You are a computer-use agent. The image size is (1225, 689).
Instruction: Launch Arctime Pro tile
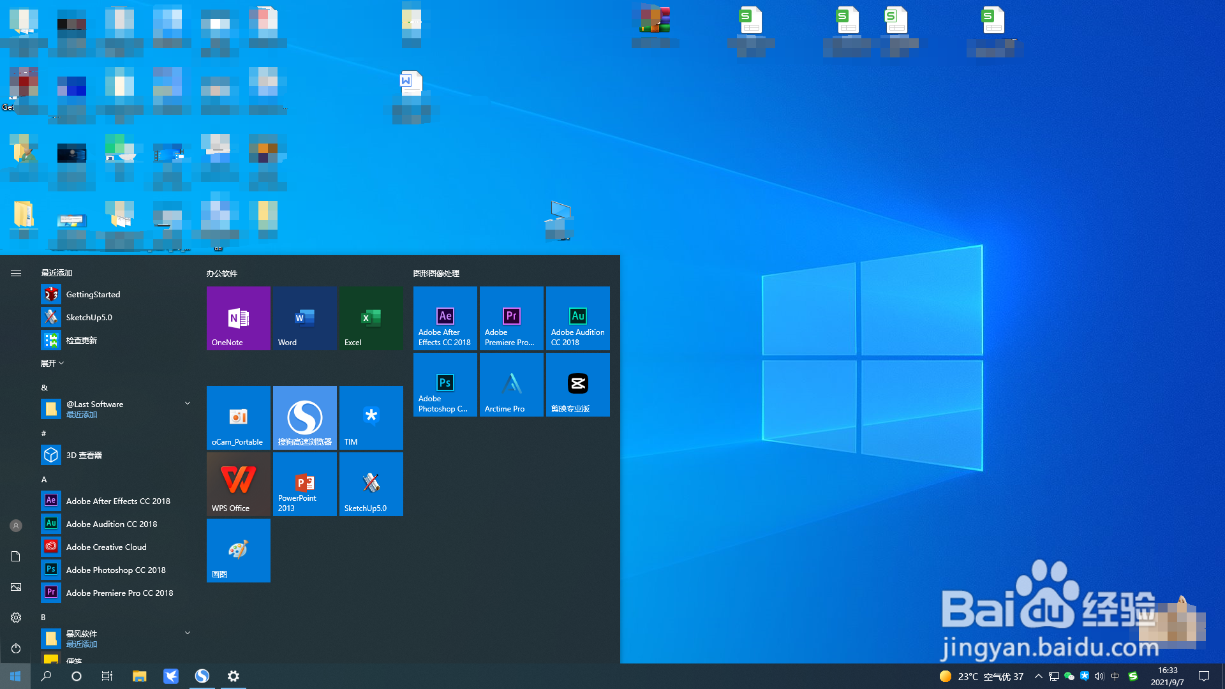(511, 384)
